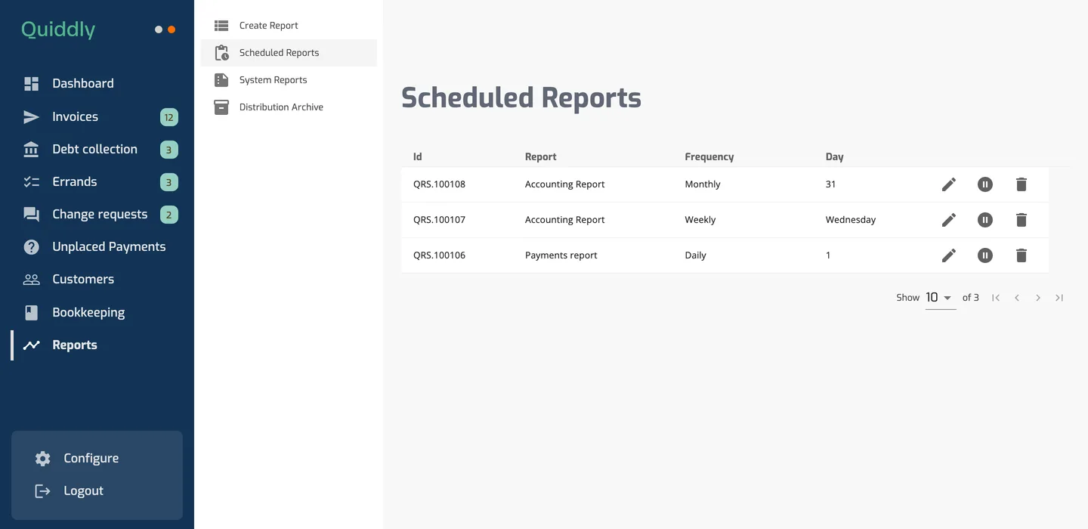Click the QRS.100108 id cell
This screenshot has width=1088, height=529.
pos(440,184)
